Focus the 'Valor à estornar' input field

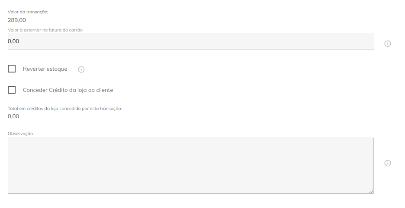click(191, 41)
